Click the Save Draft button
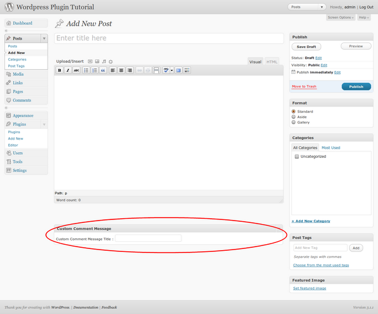378x314 pixels. (306, 47)
